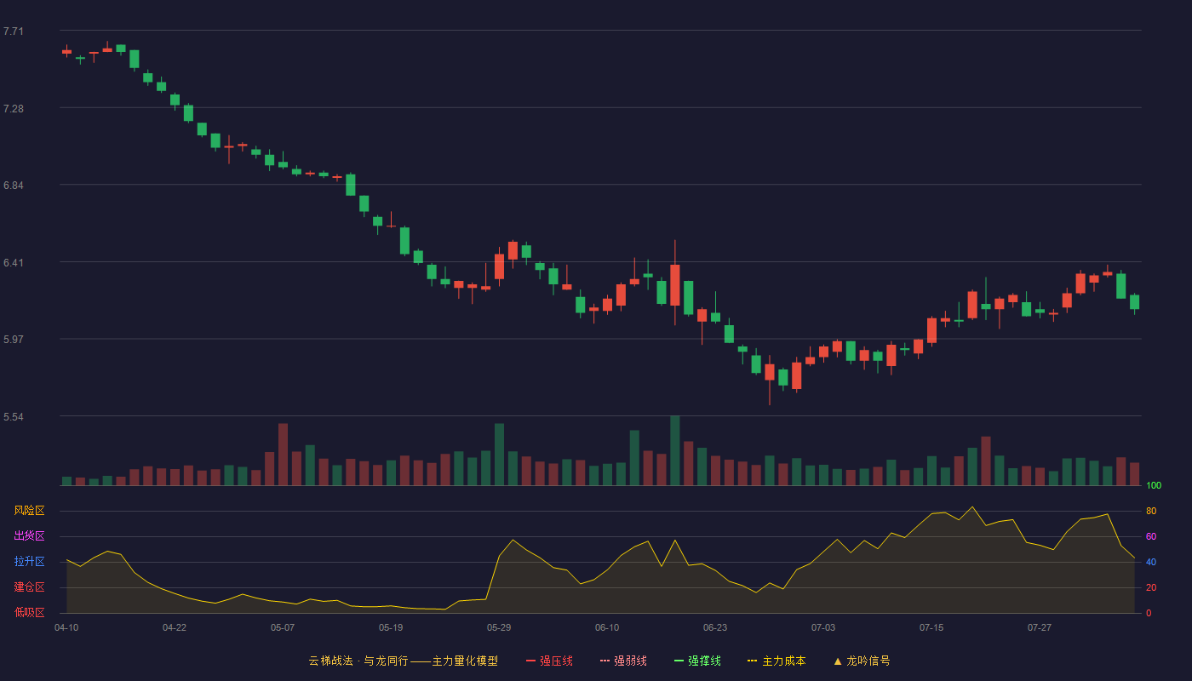Click the 07-15 date label
Image resolution: width=1192 pixels, height=681 pixels.
(x=931, y=627)
